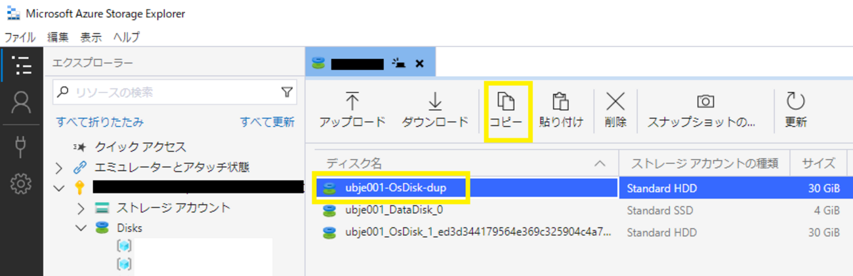Click the Delete (削除) toolbar button

point(615,109)
